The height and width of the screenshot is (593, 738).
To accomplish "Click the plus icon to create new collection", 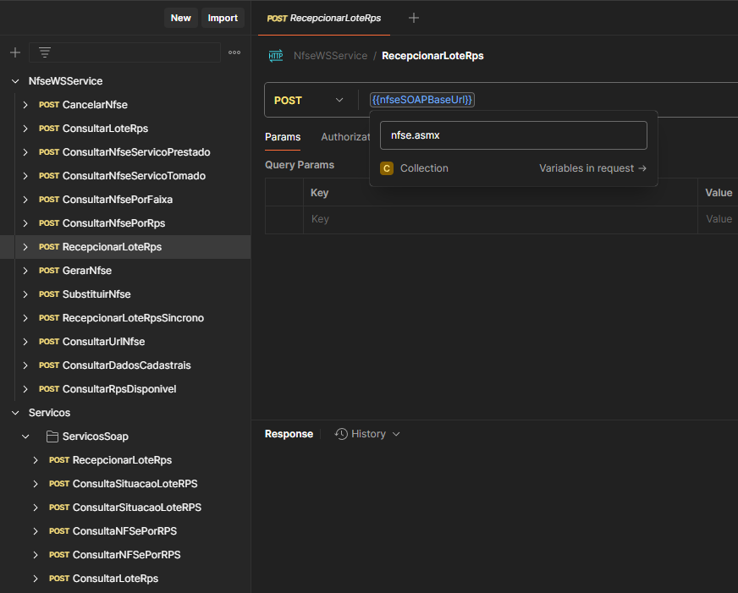I will pyautogui.click(x=15, y=52).
